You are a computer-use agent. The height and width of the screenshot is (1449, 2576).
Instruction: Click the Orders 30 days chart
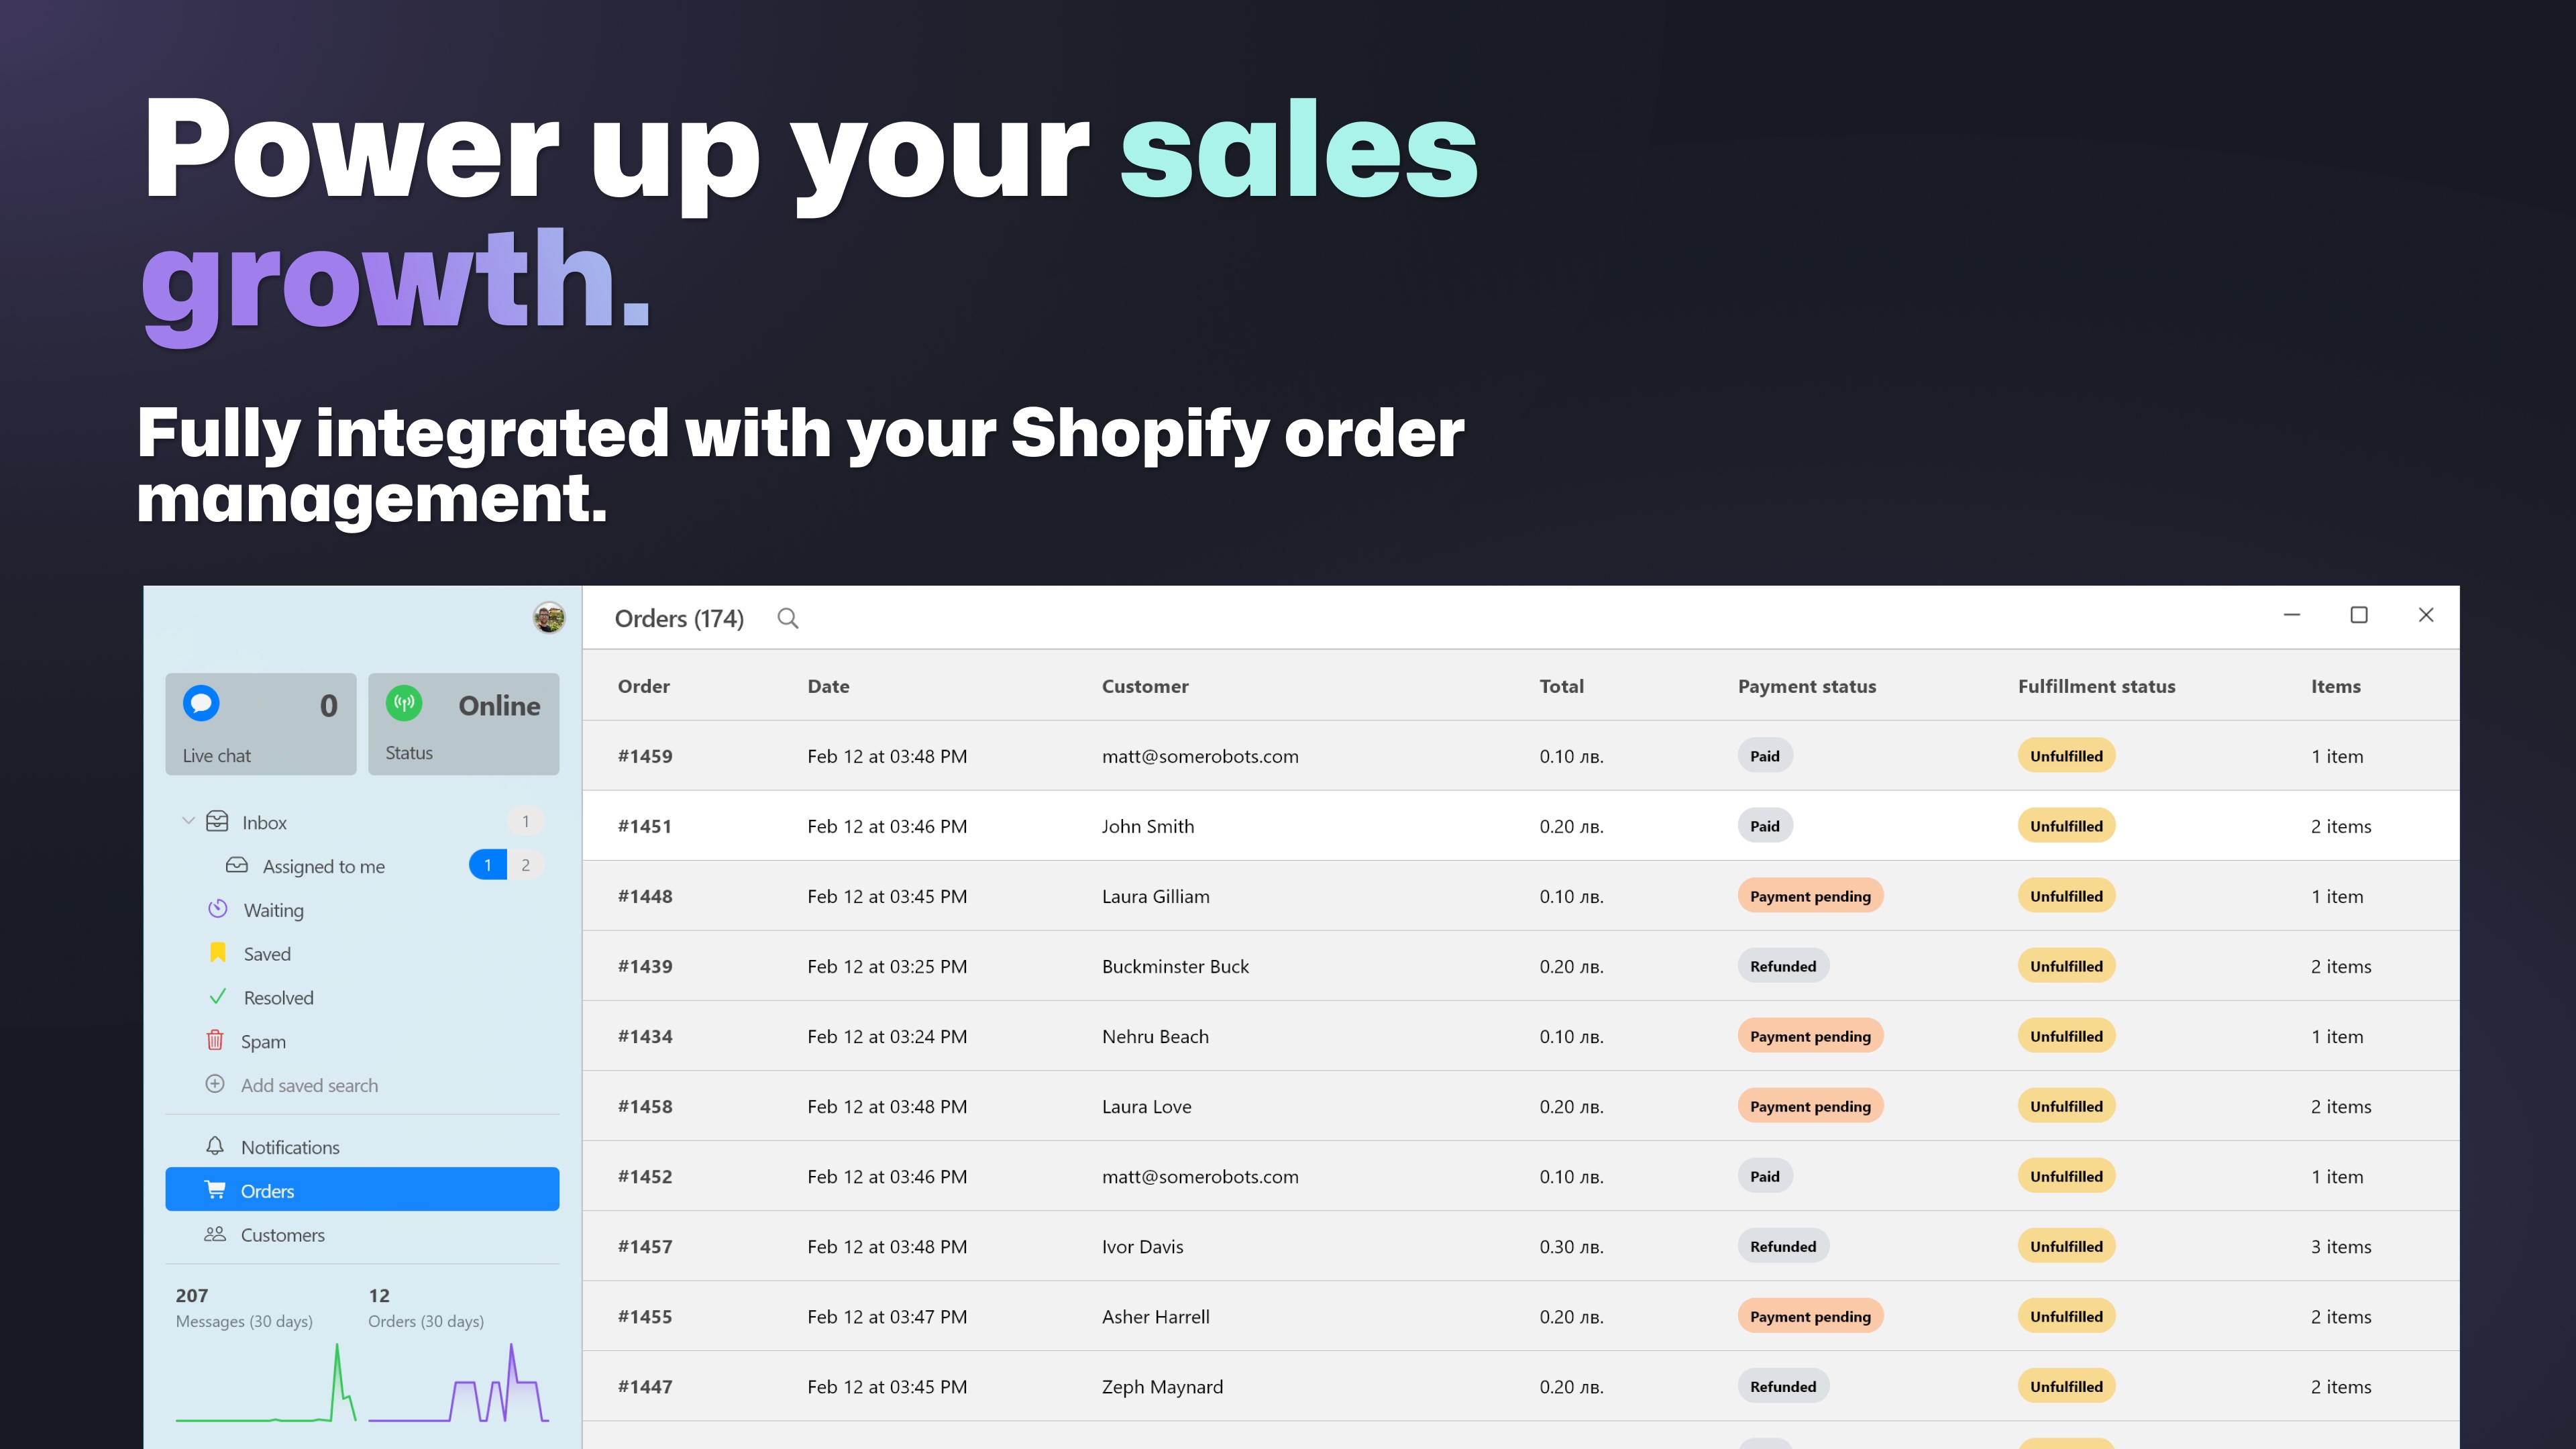click(x=459, y=1384)
